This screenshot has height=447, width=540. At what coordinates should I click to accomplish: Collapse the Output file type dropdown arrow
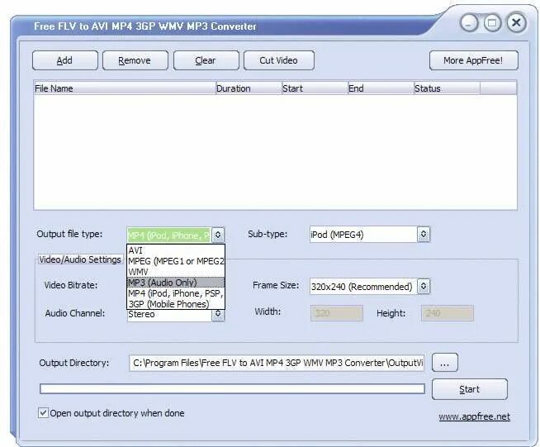(x=218, y=235)
